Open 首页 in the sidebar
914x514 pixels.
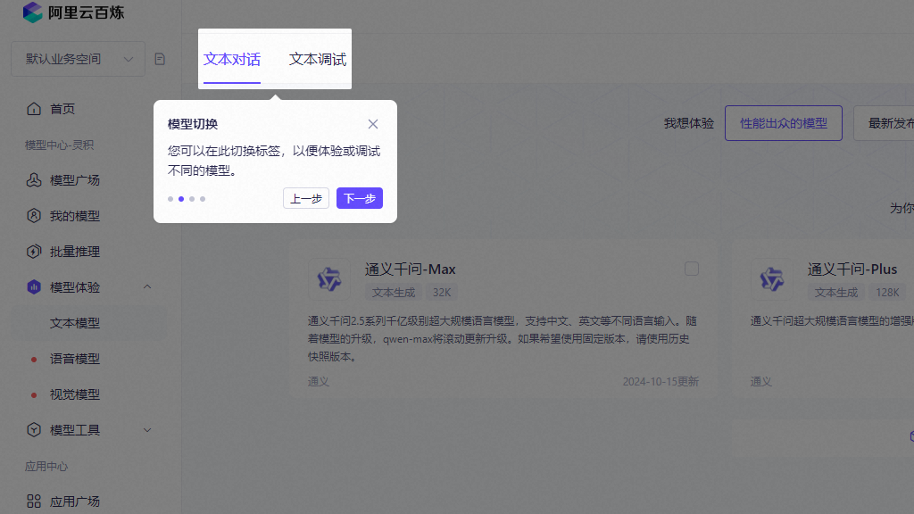coord(62,109)
